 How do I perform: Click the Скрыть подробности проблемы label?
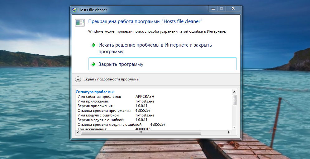(x=111, y=79)
